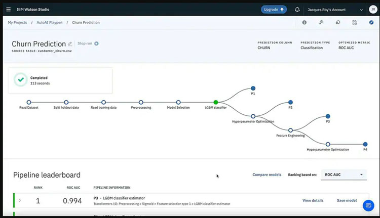Click View details for P3
Screen dimensions: 380x218
tap(313, 200)
